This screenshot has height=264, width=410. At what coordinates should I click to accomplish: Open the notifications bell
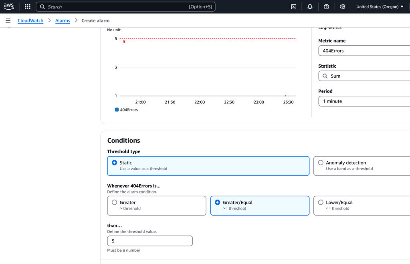pos(310,7)
